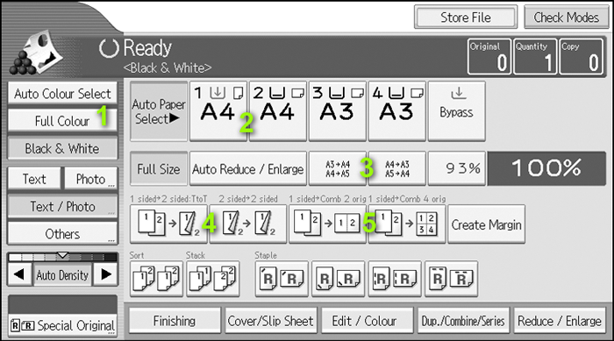Select left two-staple option
The image size is (614, 341).
click(x=395, y=279)
